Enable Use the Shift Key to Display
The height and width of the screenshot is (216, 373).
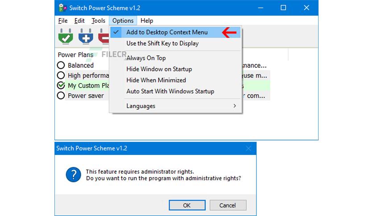pyautogui.click(x=175, y=43)
